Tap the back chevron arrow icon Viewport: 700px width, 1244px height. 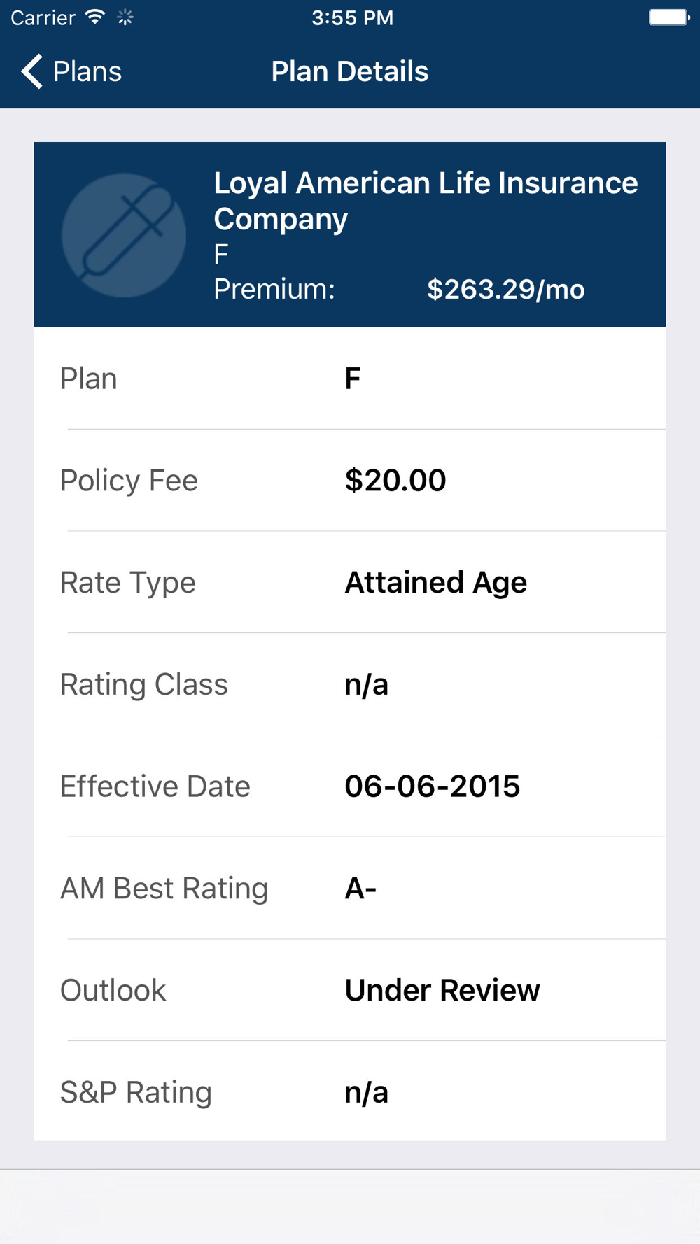tap(31, 71)
